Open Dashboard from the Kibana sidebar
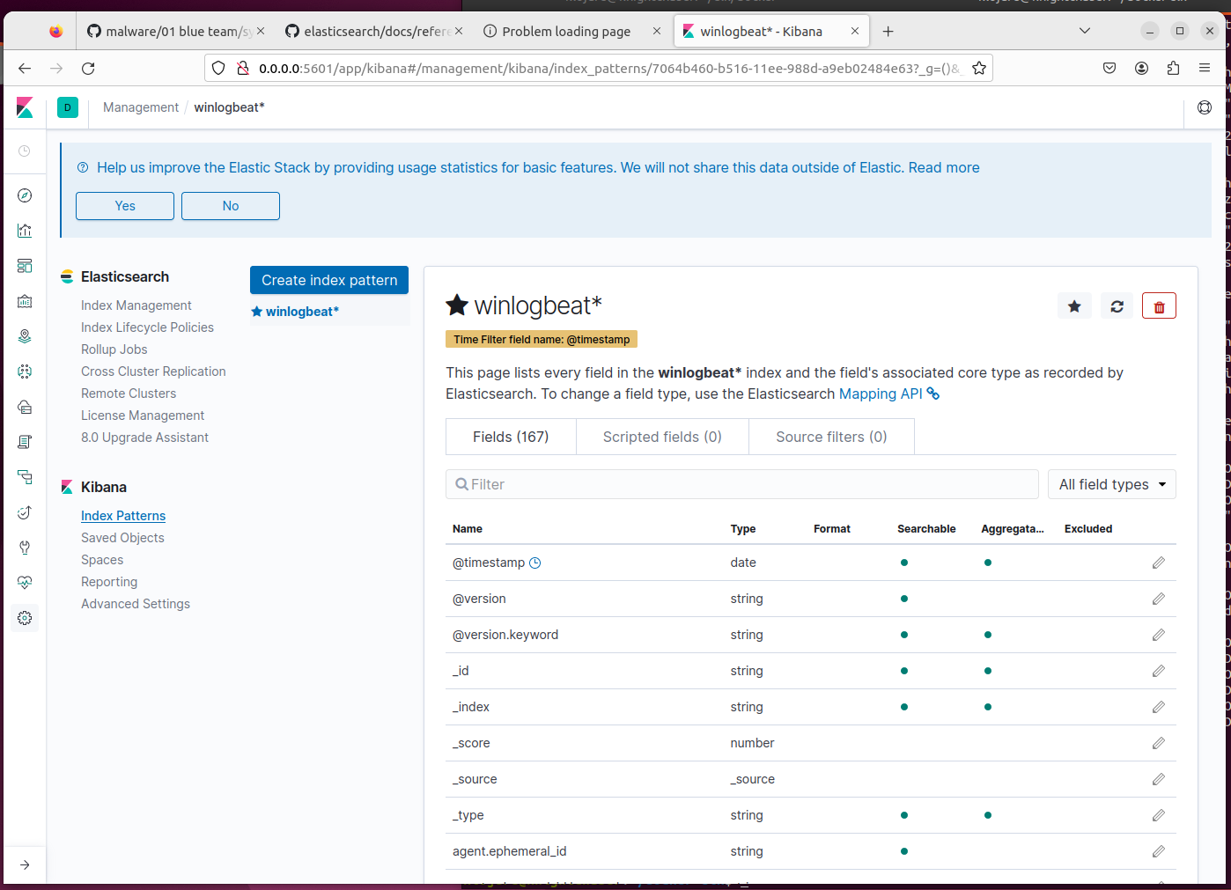The image size is (1231, 890). 25,266
